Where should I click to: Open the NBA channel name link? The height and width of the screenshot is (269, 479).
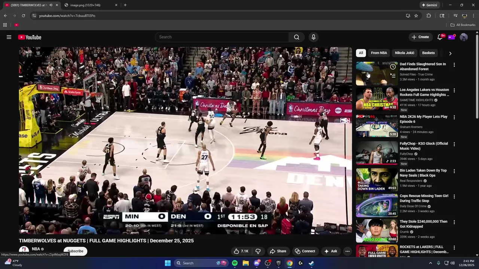click(x=36, y=249)
